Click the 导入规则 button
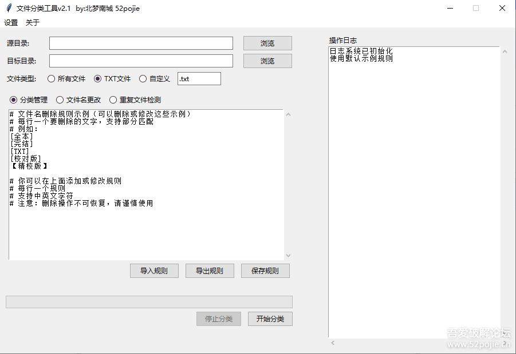516x354 pixels. pos(154,271)
